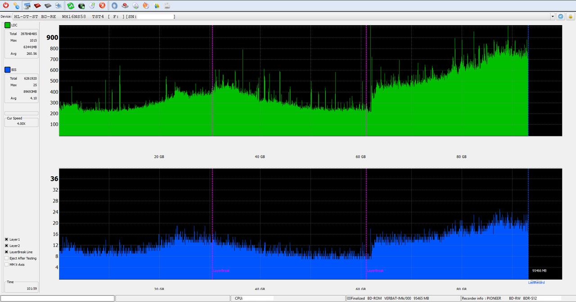Click the red disc card toolbar icon

[x=37, y=5]
